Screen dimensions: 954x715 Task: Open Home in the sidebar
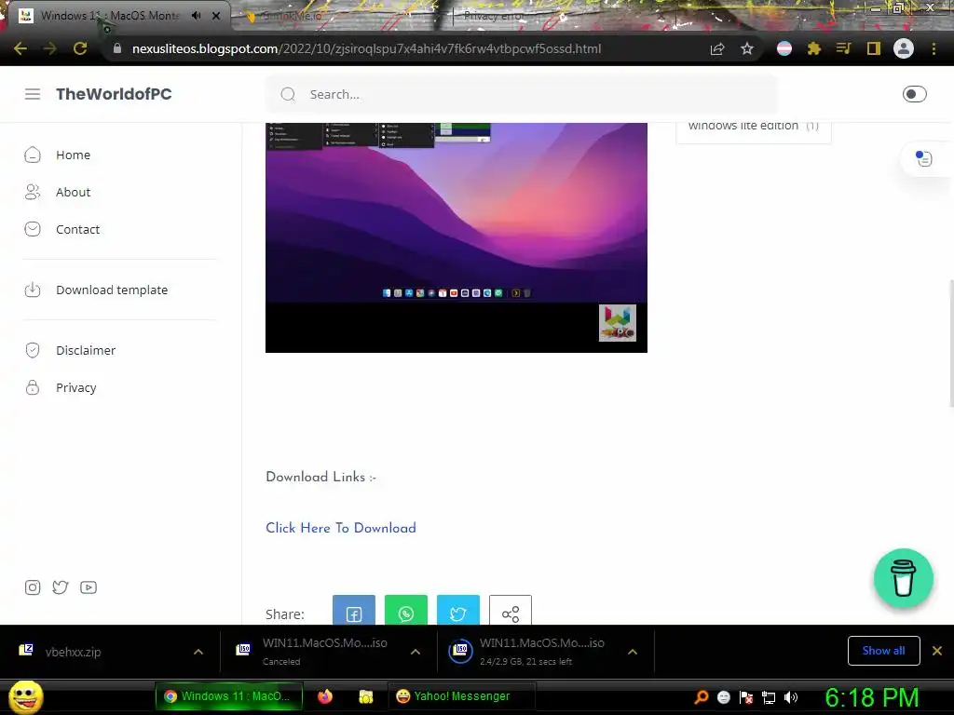[73, 155]
